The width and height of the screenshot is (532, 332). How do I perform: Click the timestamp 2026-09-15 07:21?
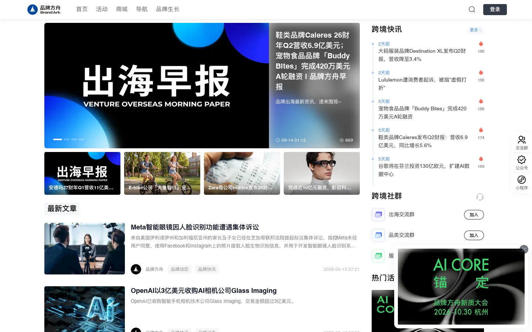[341, 269]
